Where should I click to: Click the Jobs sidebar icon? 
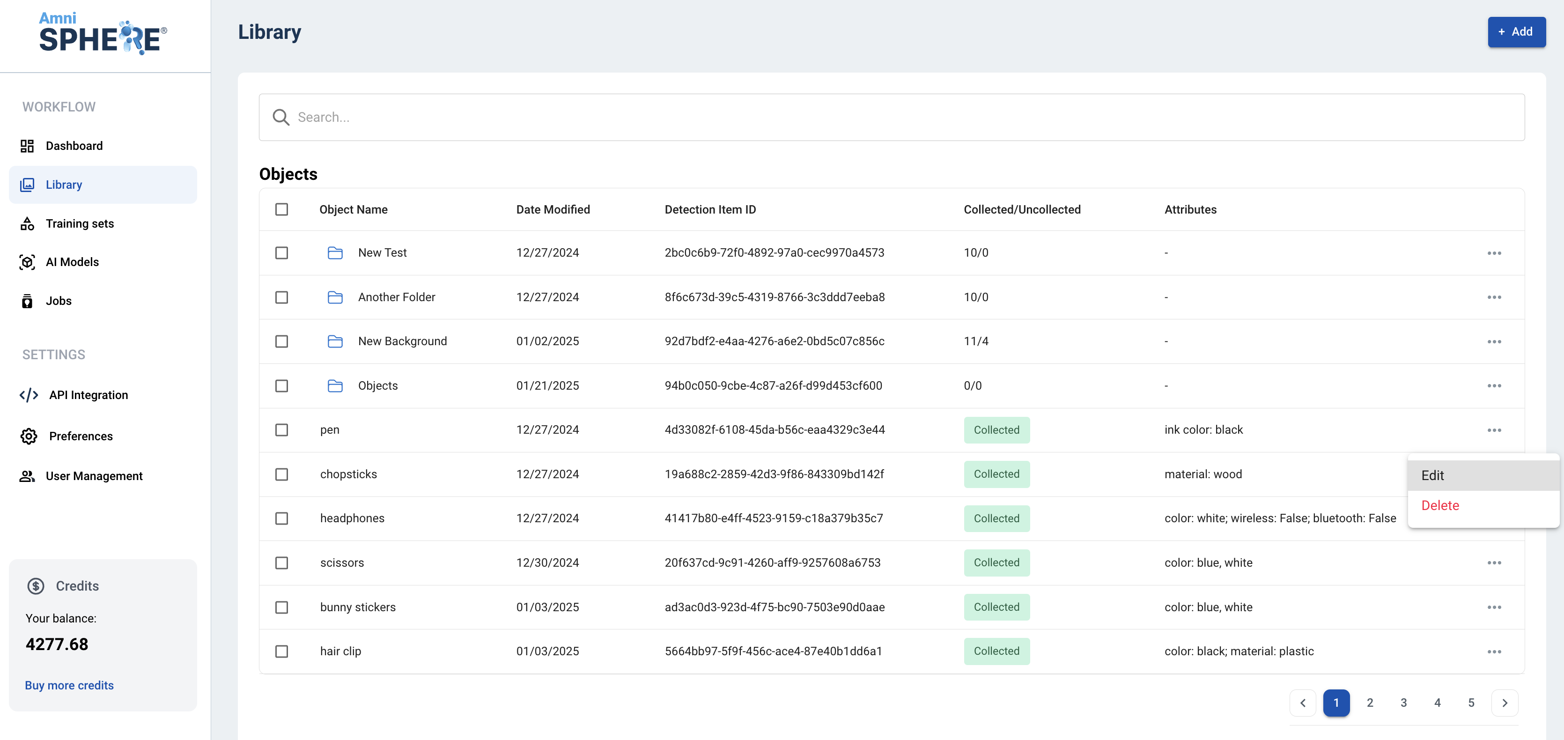point(27,301)
